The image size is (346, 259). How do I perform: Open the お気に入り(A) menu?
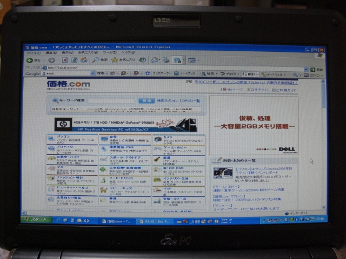[x=88, y=53]
